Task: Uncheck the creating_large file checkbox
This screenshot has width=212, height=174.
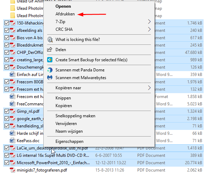Action: point(7,60)
